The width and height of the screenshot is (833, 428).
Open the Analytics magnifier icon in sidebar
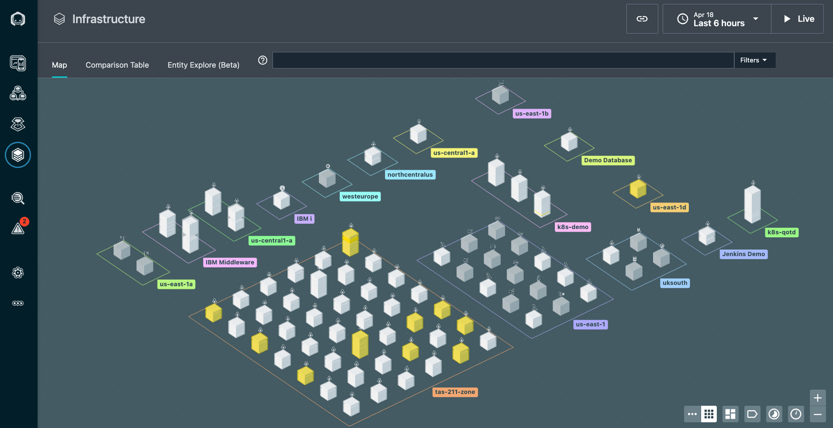18,198
